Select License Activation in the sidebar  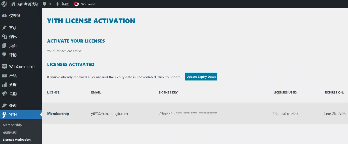pos(17,140)
